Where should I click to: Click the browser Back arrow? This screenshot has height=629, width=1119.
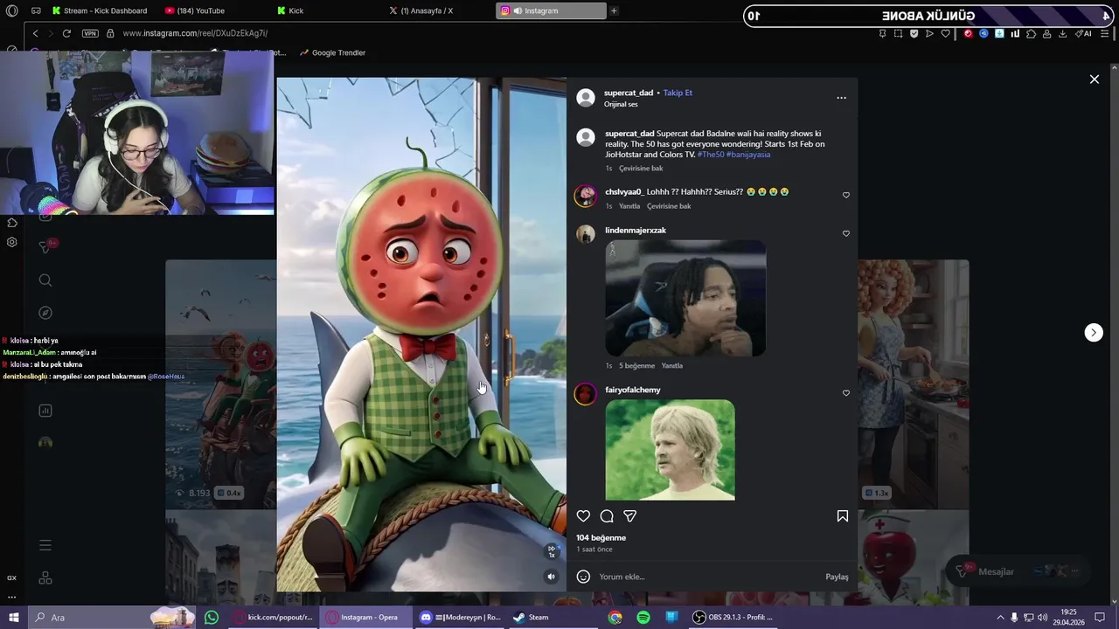(x=35, y=33)
